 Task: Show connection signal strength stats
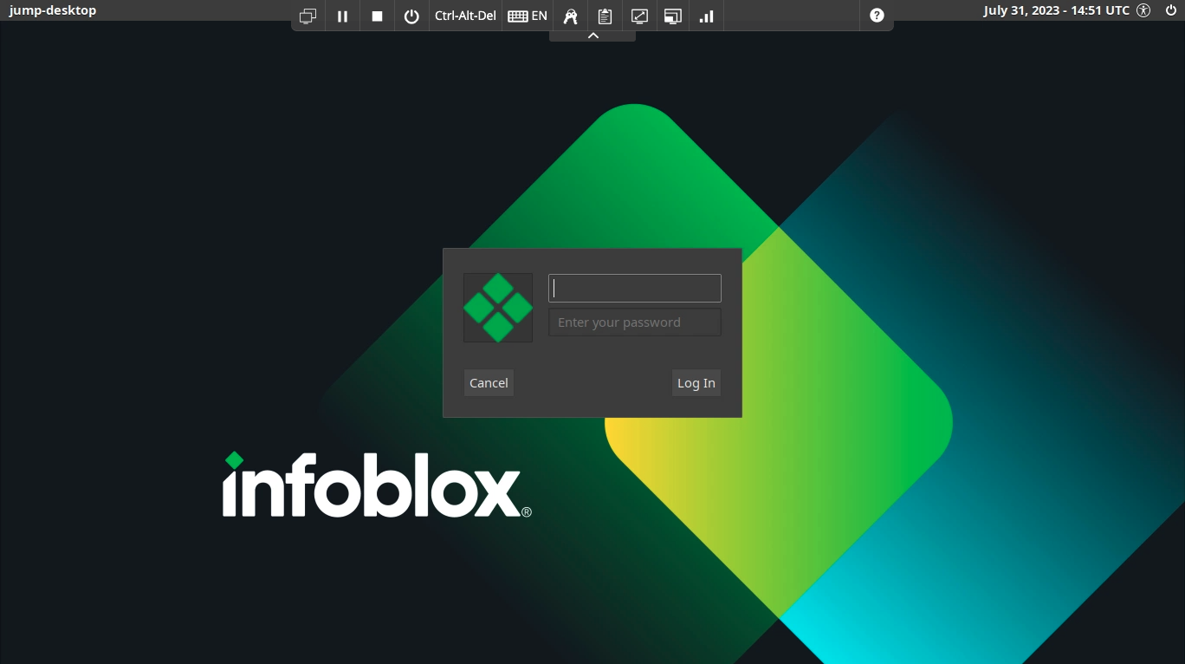pyautogui.click(x=707, y=16)
